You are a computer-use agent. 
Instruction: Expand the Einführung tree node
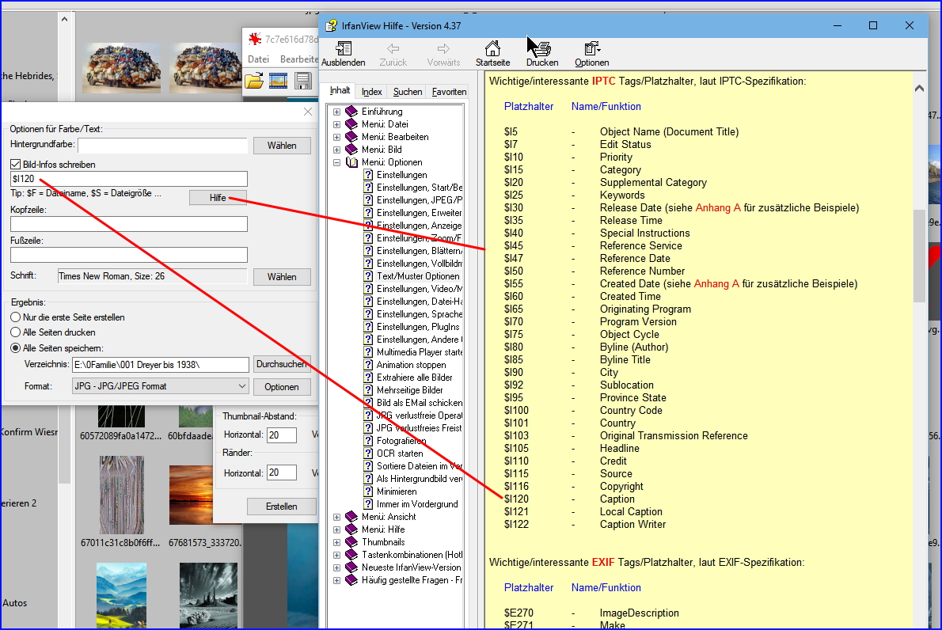click(336, 112)
